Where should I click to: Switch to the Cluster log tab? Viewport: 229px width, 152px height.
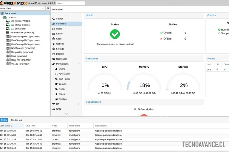[16, 120]
